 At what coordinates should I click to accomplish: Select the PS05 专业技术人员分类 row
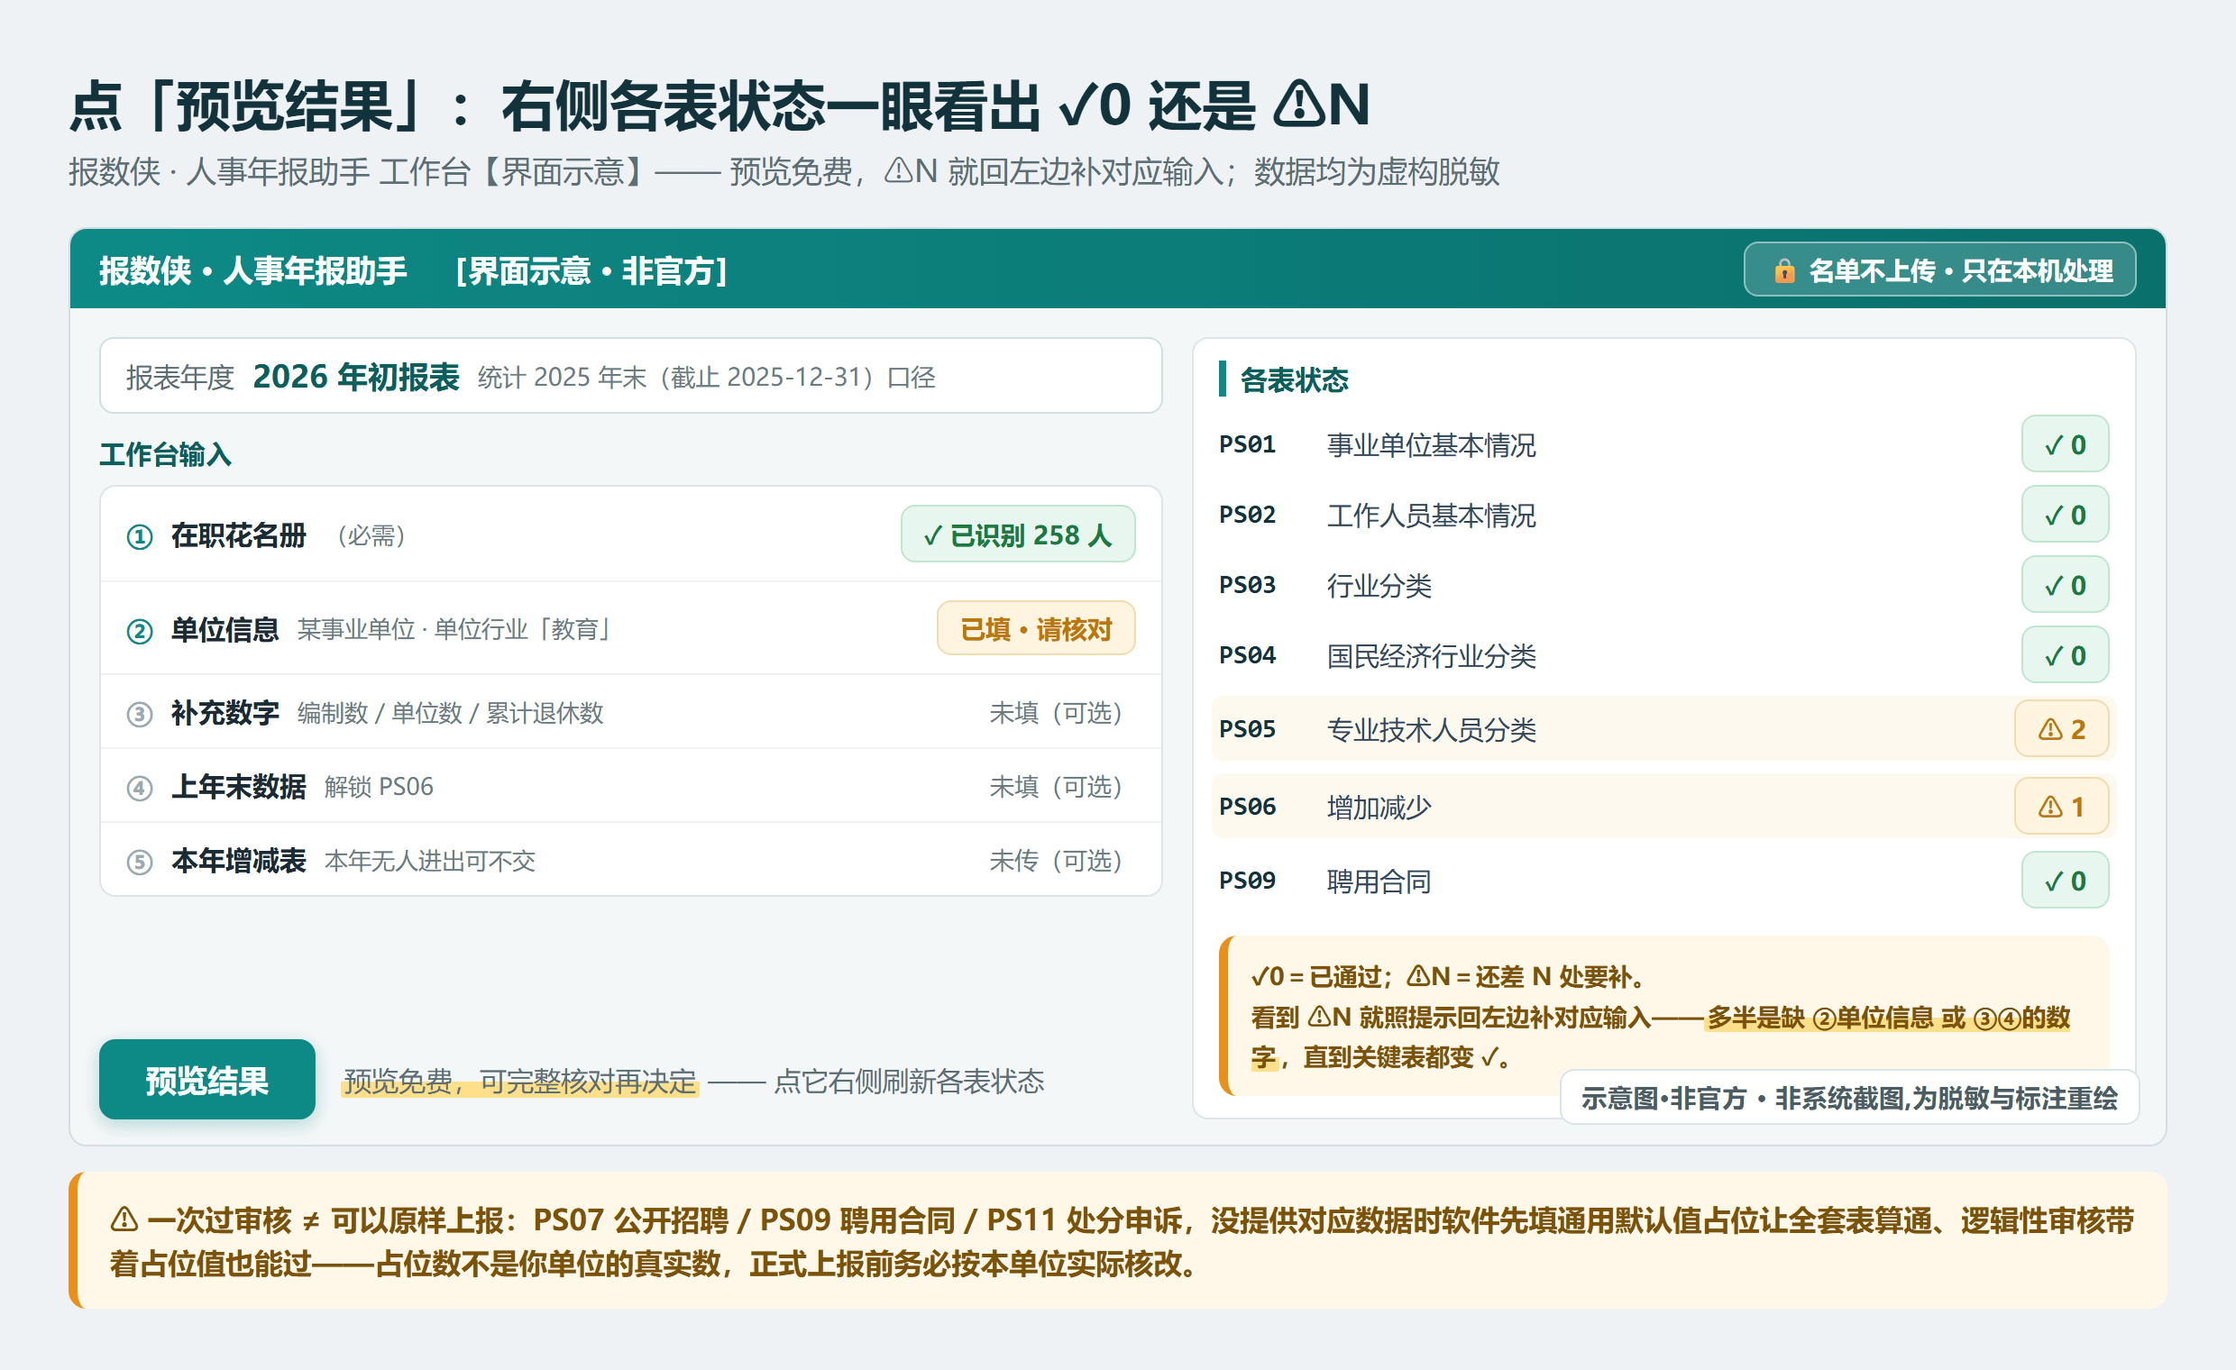point(1663,728)
